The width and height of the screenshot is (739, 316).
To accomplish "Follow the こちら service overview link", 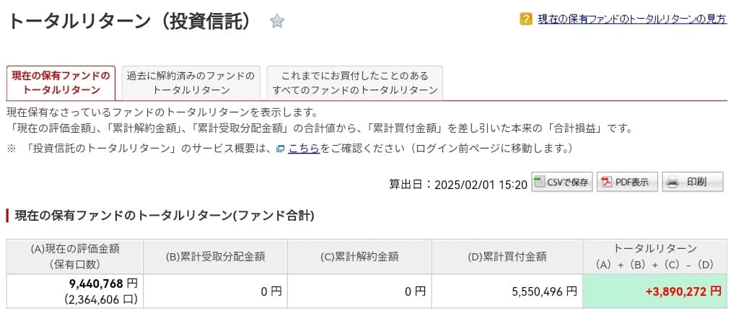I will click(x=304, y=149).
